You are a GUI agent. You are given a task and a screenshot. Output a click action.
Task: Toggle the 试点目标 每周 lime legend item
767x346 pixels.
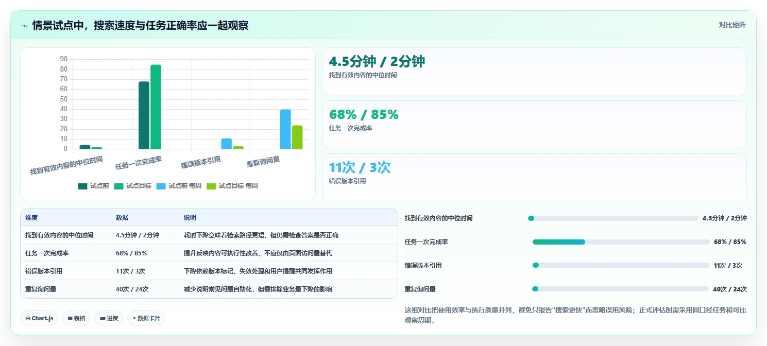232,186
